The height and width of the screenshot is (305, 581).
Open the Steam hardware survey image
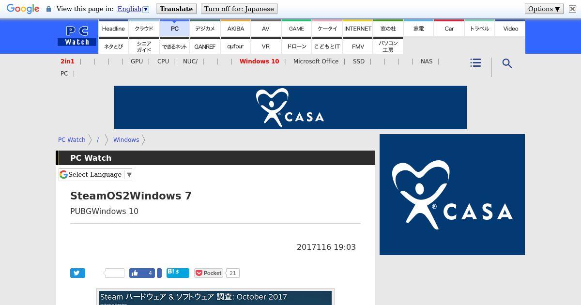click(x=215, y=297)
